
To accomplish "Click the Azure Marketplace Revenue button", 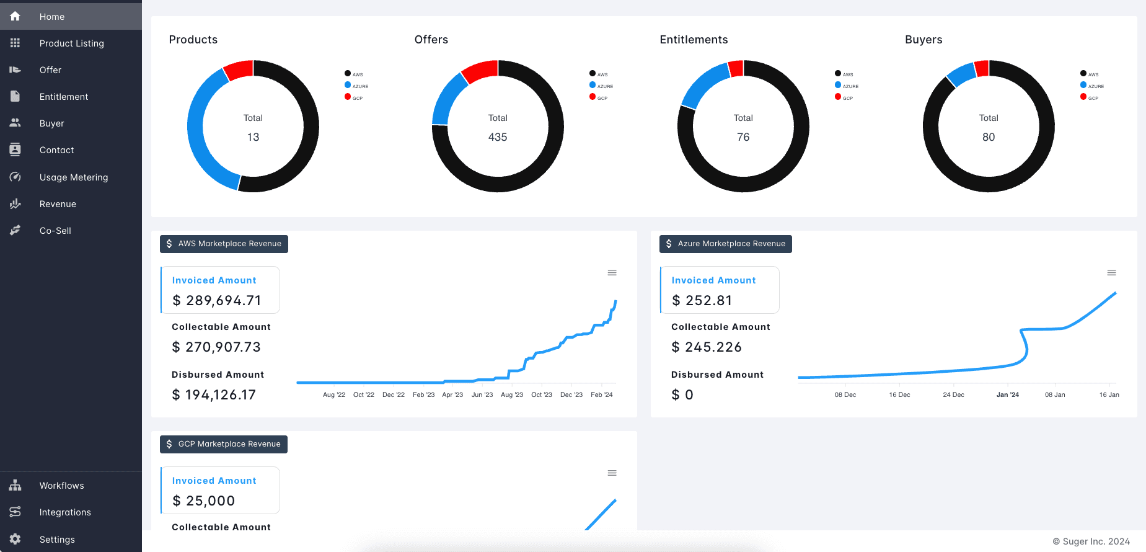I will 725,244.
